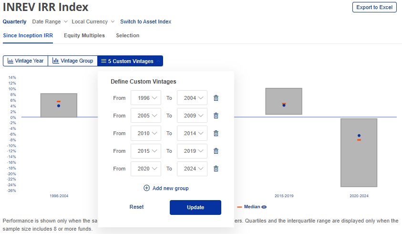The height and width of the screenshot is (234, 402).
Task: Select the Vintage Year view
Action: pos(25,61)
